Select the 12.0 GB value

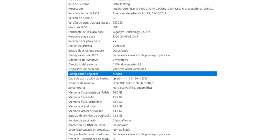pyautogui.click(x=117, y=102)
